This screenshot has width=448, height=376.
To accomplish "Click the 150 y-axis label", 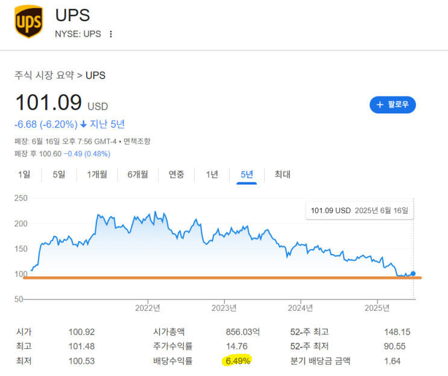I will (21, 249).
